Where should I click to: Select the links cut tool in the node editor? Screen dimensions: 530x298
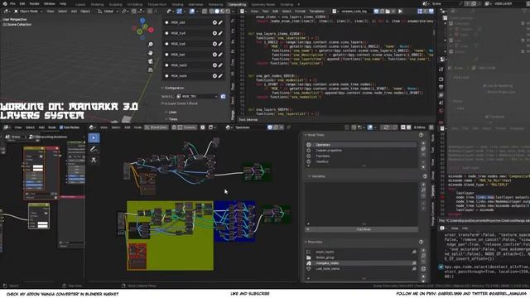94,160
